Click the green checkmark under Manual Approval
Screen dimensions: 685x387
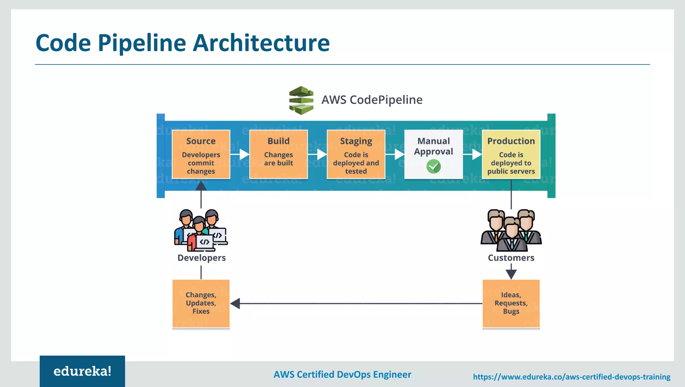[x=433, y=166]
